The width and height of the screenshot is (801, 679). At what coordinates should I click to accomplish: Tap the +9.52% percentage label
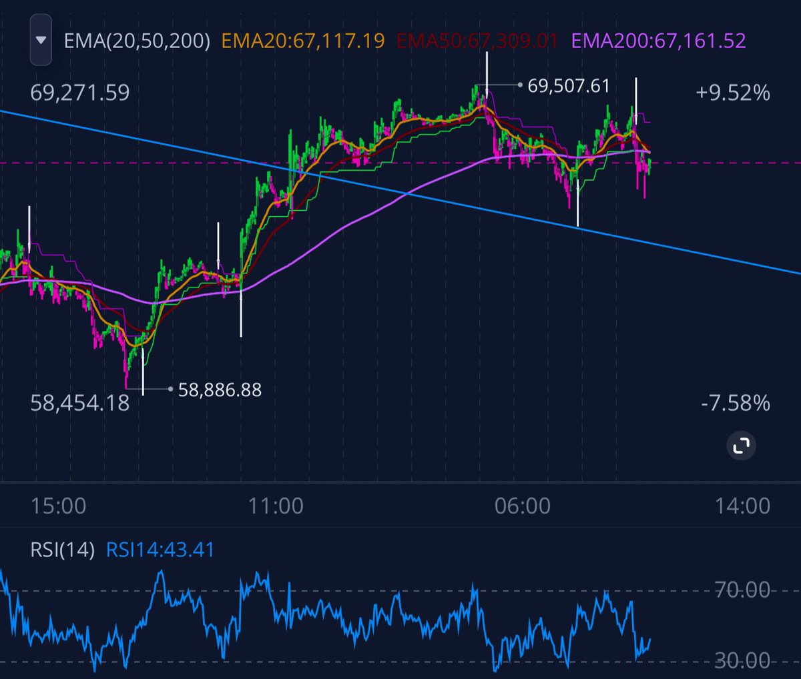click(x=733, y=92)
